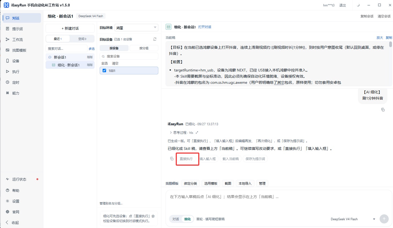Click the 放大 link above the draft
The width and height of the screenshot is (393, 228).
(x=380, y=38)
